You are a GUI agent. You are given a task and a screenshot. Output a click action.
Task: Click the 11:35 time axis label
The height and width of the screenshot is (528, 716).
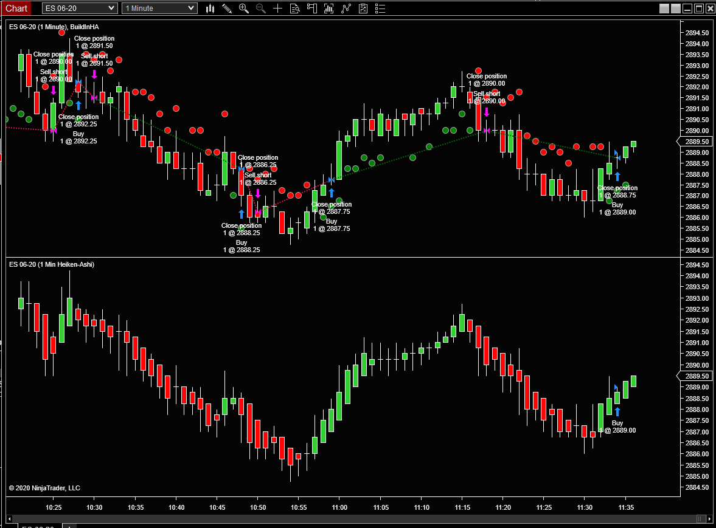click(625, 507)
